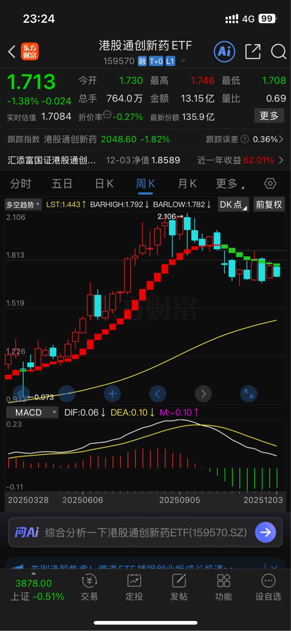Open the 东方财富 logo icon
The image size is (291, 631).
click(x=30, y=52)
